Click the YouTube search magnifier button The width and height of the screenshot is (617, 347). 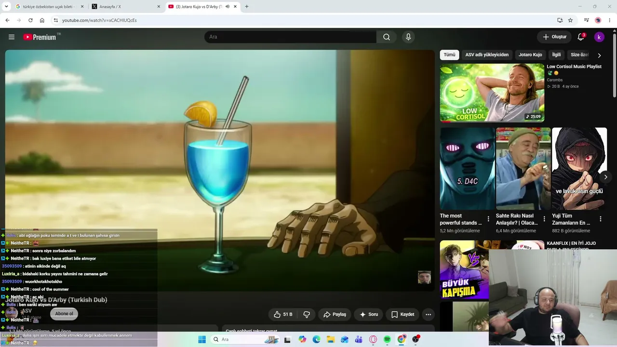pyautogui.click(x=387, y=37)
